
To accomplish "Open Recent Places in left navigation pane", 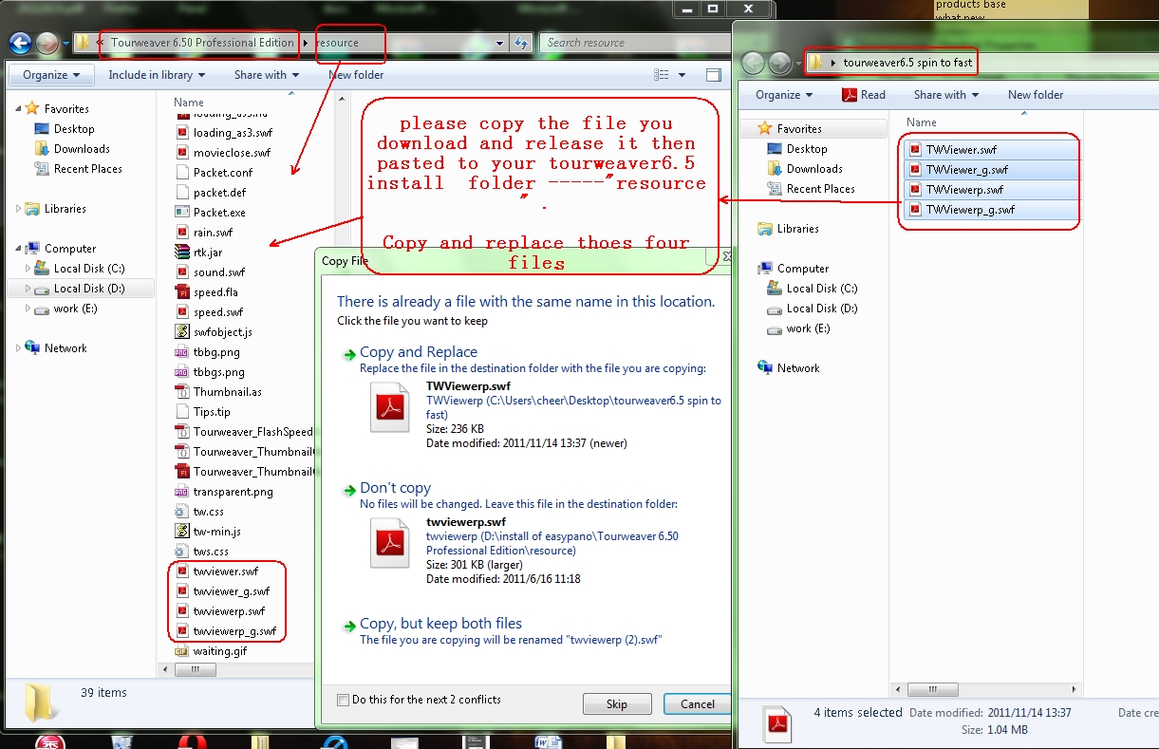I will [87, 169].
